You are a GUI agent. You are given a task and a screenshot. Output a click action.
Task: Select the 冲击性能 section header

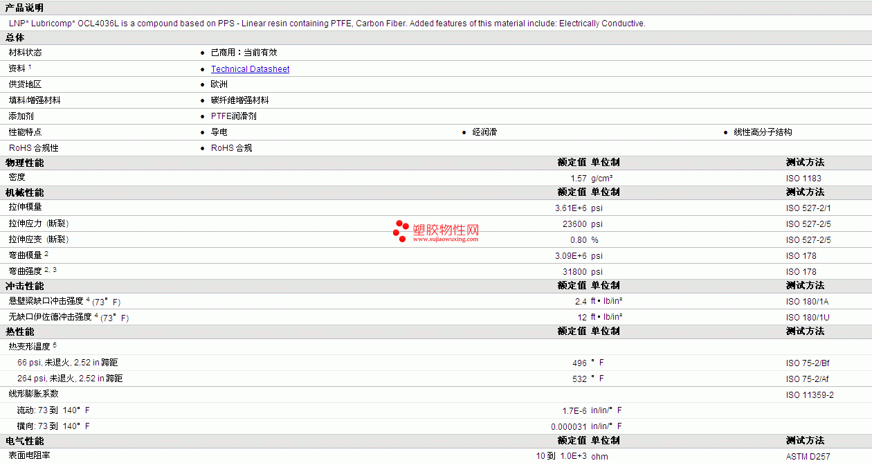[25, 286]
